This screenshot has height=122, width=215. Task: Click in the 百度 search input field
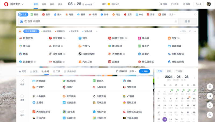tap(98, 21)
